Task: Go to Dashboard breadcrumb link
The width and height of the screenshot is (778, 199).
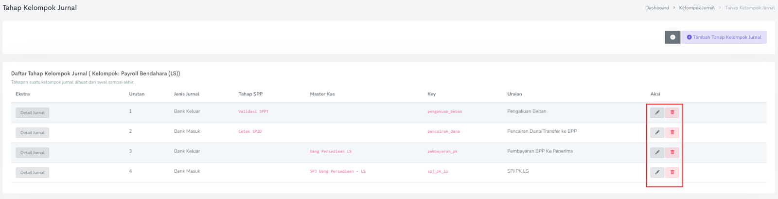Action: (657, 8)
